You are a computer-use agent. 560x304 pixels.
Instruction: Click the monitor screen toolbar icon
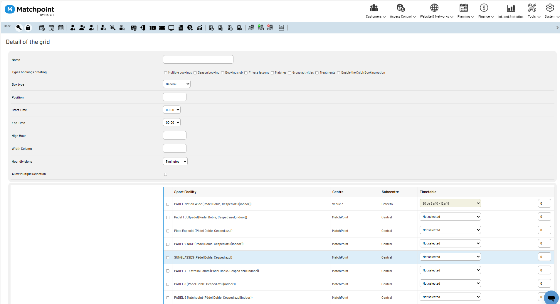click(x=171, y=28)
